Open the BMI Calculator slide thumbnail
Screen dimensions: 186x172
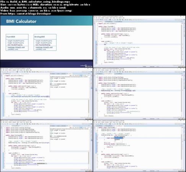[x=46, y=42]
